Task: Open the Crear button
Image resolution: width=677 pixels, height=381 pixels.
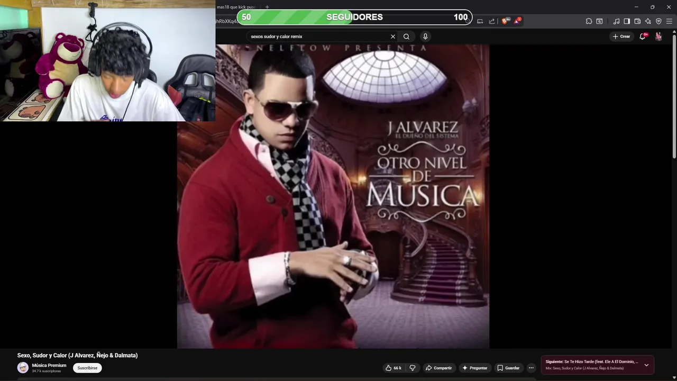Action: coord(621,37)
